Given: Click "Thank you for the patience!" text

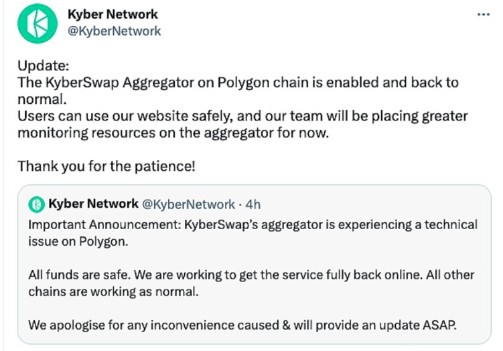Looking at the screenshot, I should point(106,165).
